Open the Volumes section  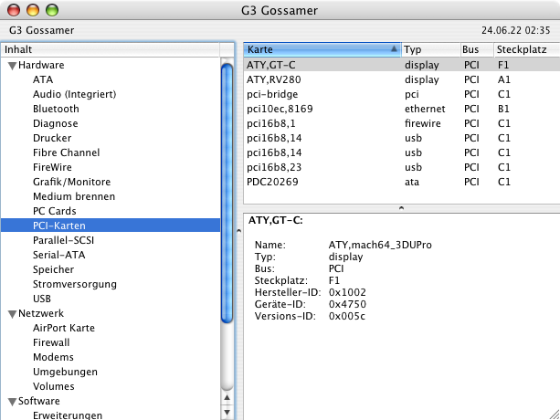pos(54,387)
